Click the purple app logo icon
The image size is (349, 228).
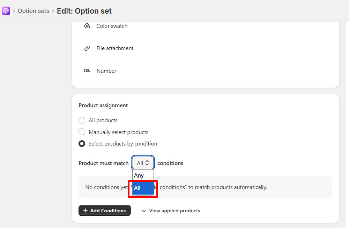6,11
